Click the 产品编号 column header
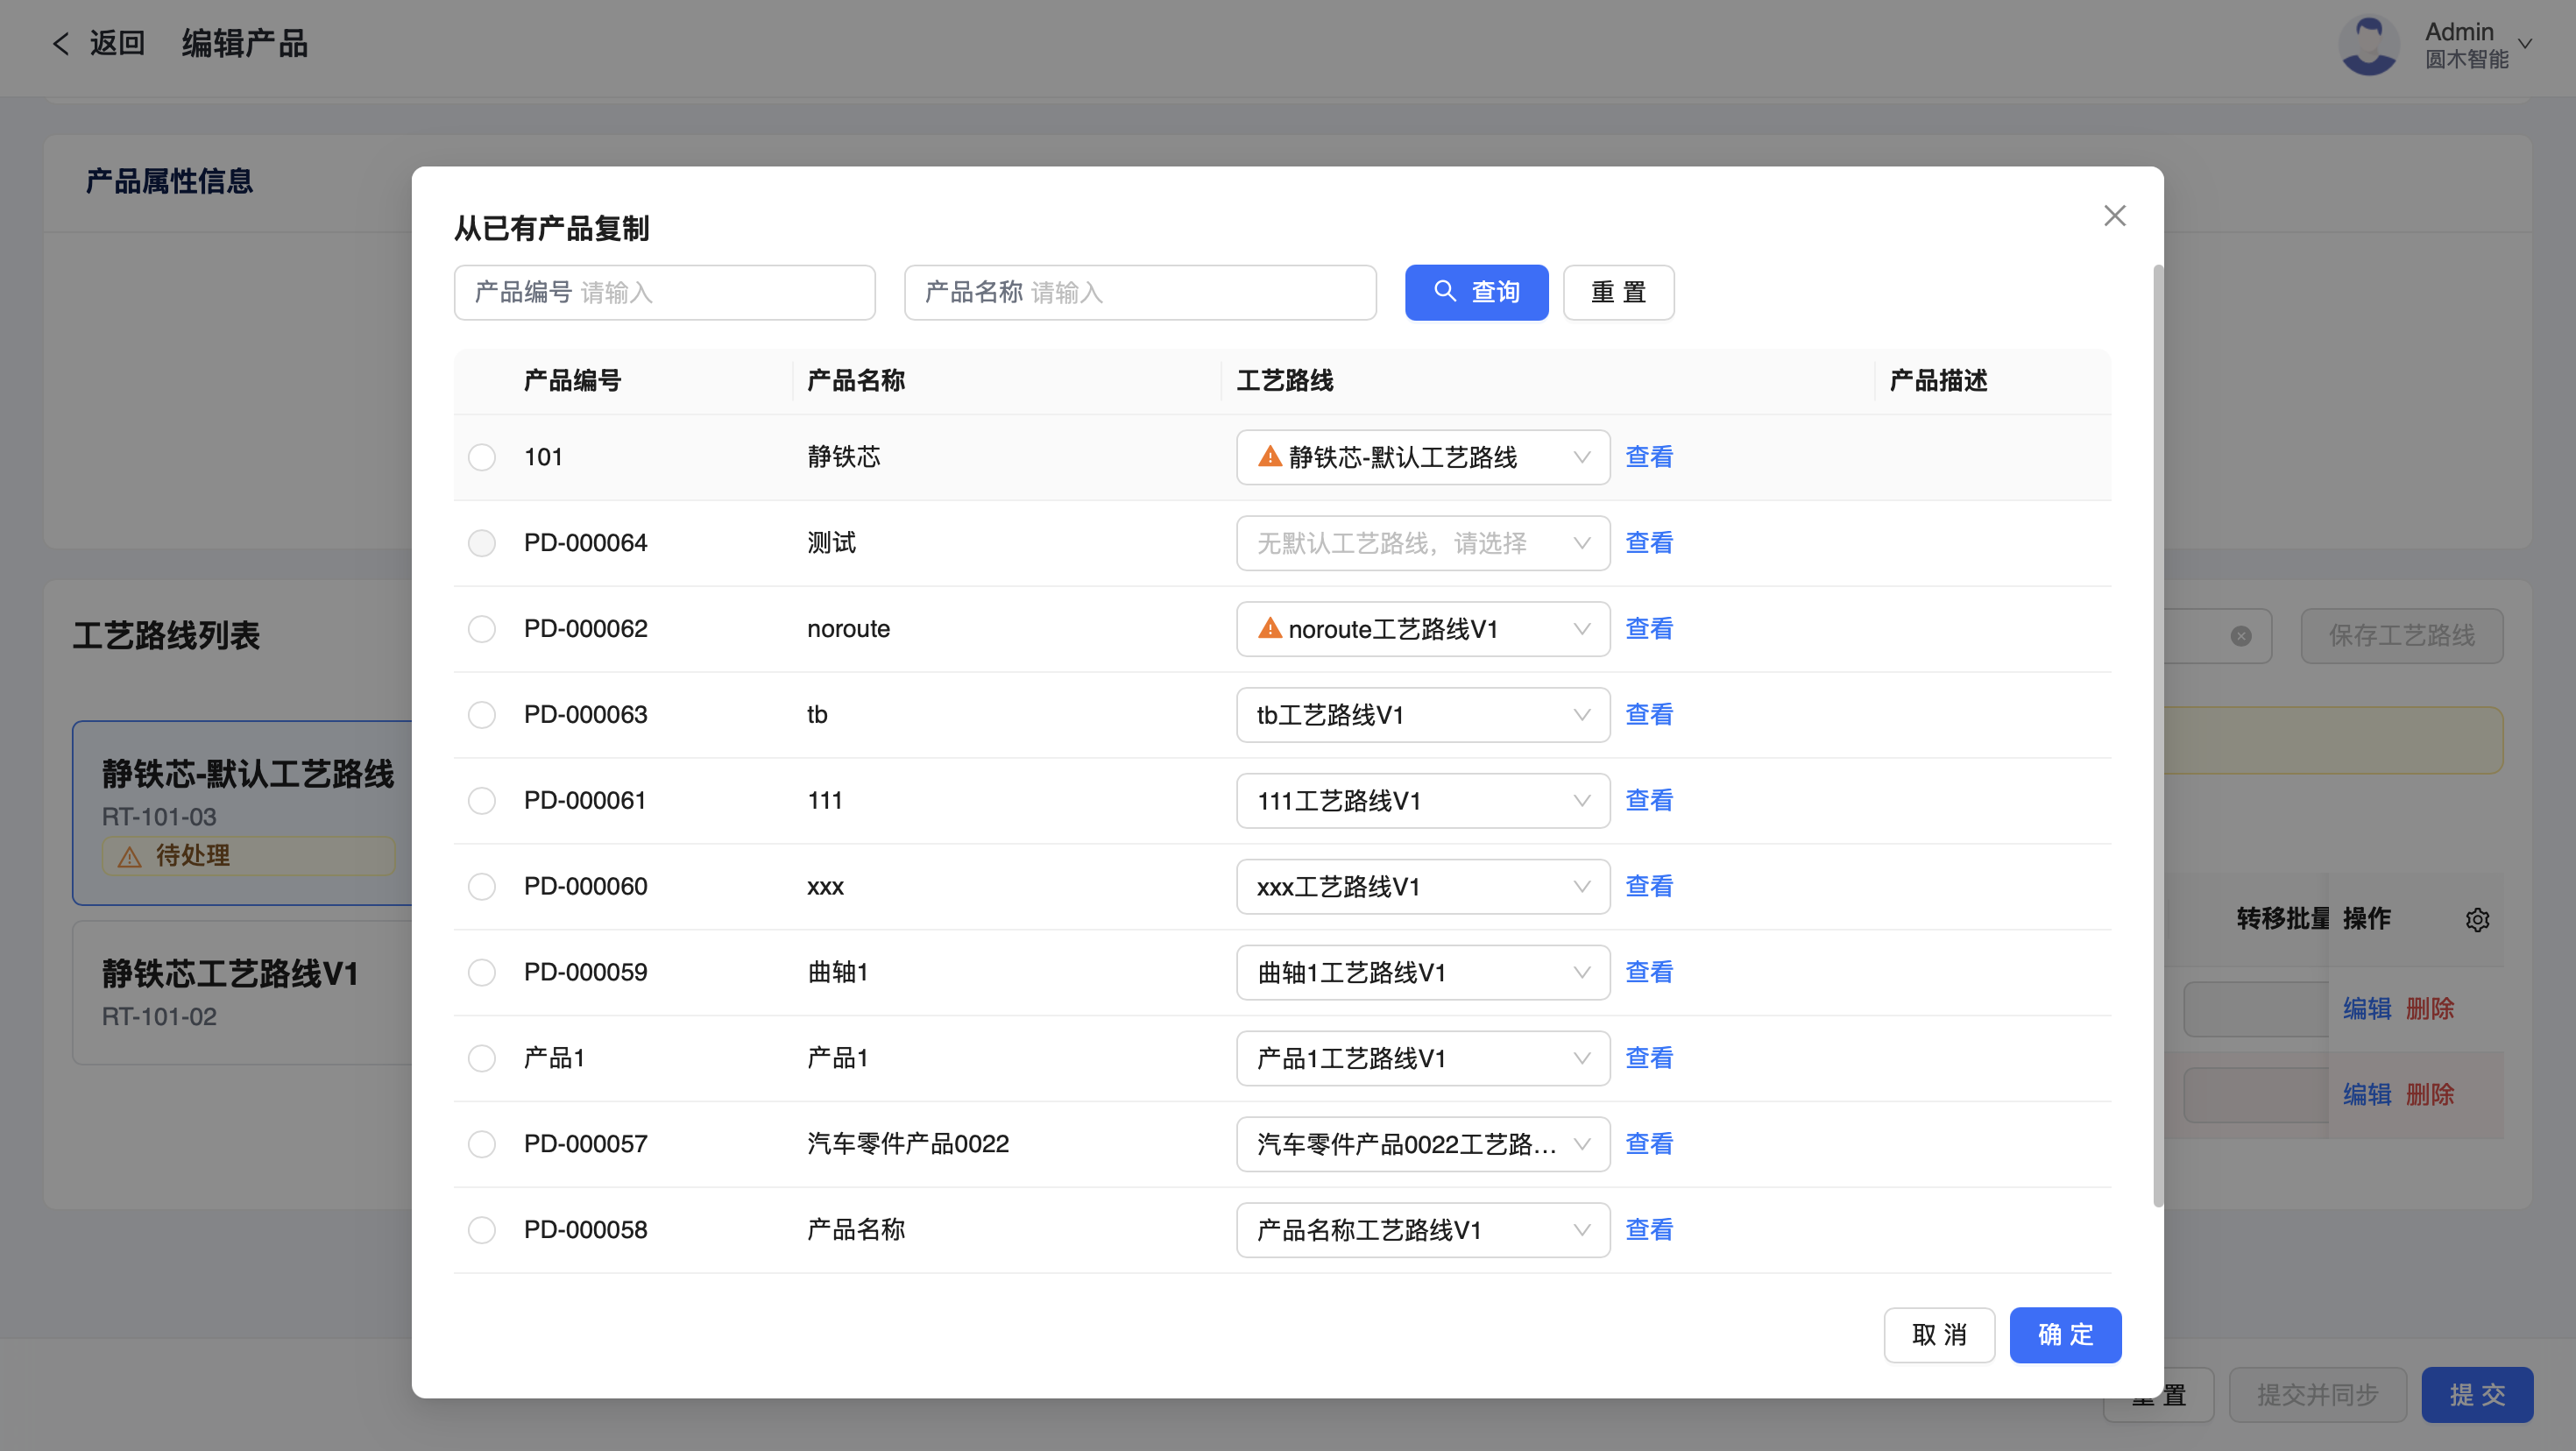 click(573, 381)
